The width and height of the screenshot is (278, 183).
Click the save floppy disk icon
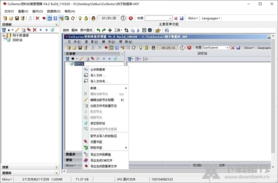(17, 18)
